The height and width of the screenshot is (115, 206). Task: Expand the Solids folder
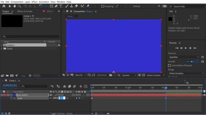point(2,49)
